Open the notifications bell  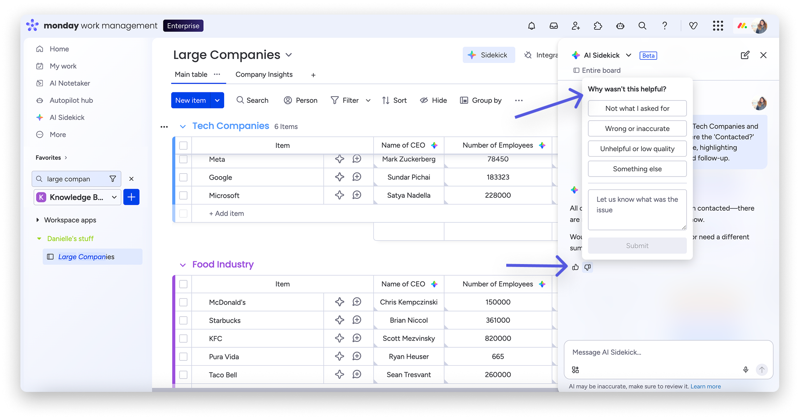(531, 26)
